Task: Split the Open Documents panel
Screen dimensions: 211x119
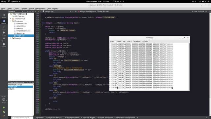Action: (x=30, y=82)
